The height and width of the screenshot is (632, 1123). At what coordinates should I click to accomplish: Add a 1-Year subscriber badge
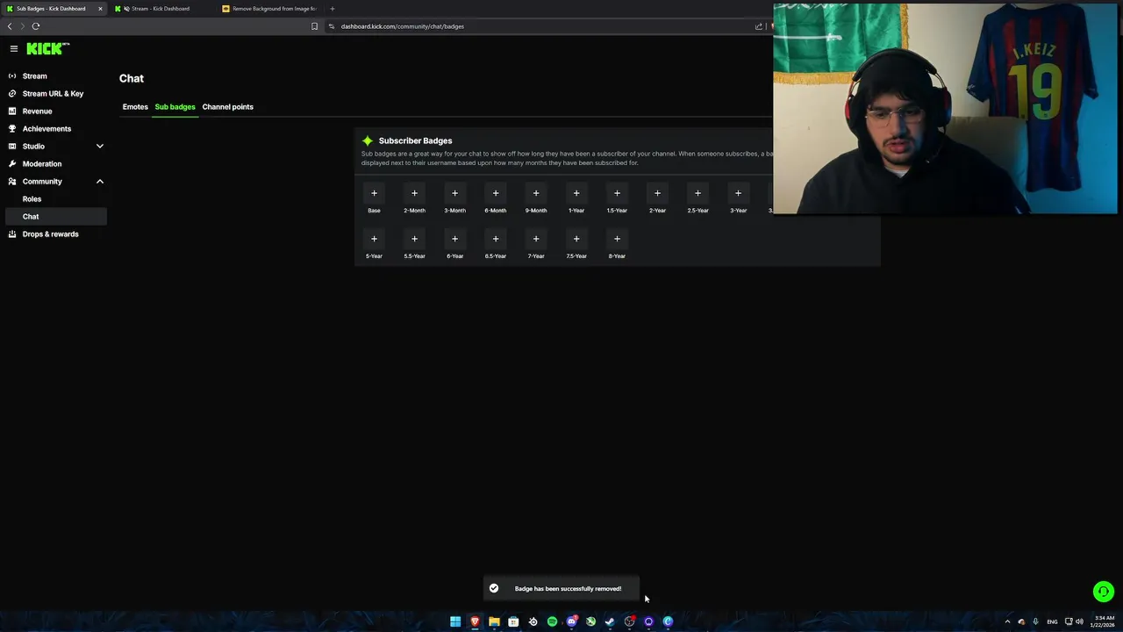pyautogui.click(x=576, y=193)
